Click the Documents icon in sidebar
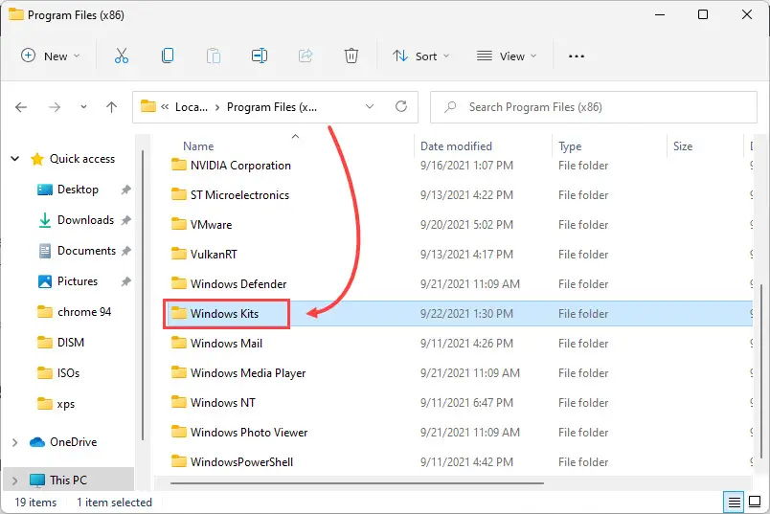770x514 pixels. click(x=45, y=251)
